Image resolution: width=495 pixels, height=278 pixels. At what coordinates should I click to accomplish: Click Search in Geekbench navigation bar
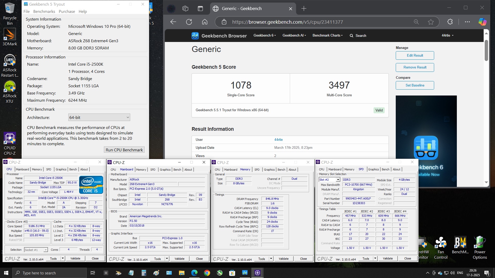(358, 36)
